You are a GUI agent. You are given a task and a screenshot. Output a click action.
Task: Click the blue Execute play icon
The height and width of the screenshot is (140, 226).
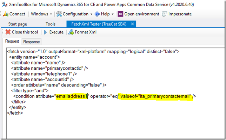coord(45,32)
